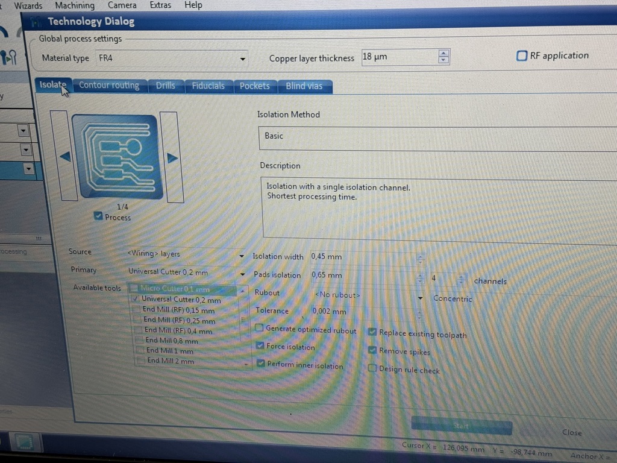Switch to the Fiducials tab

208,86
